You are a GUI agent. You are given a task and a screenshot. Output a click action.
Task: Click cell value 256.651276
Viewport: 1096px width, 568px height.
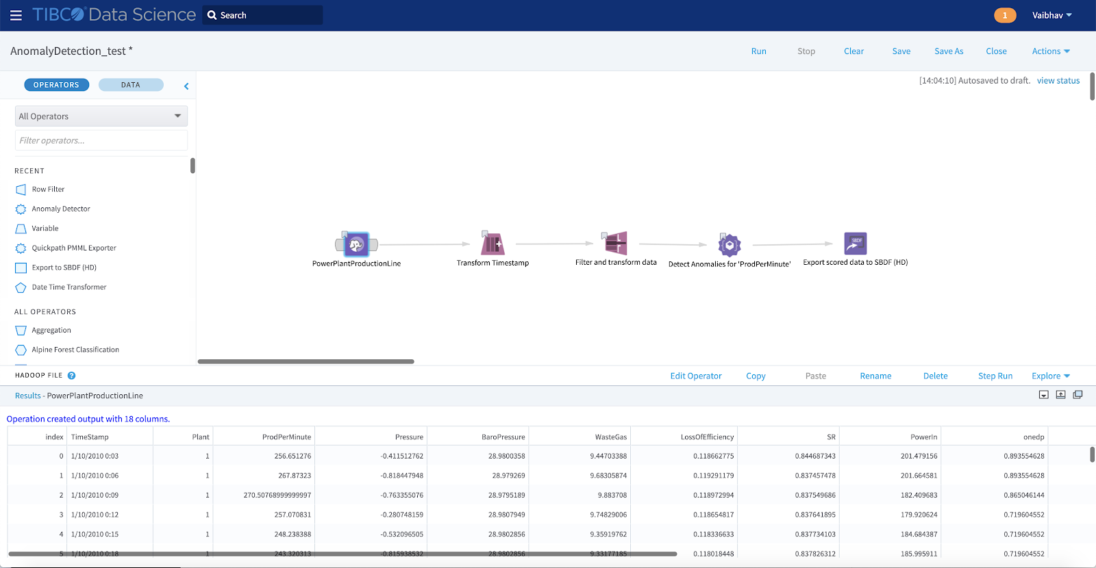click(x=292, y=456)
